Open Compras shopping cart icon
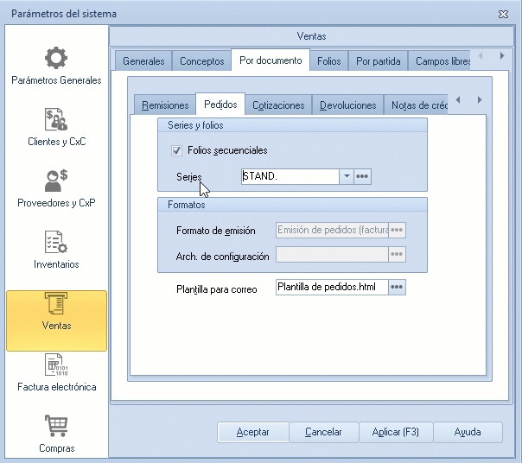Viewport: 522px width, 463px height. [56, 427]
